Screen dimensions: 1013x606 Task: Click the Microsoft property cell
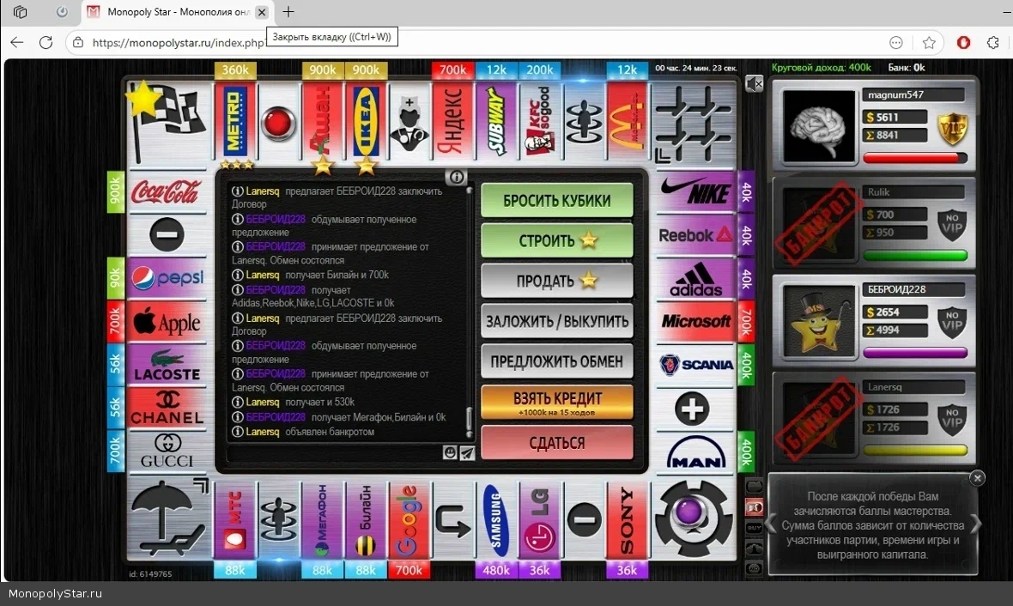[695, 322]
